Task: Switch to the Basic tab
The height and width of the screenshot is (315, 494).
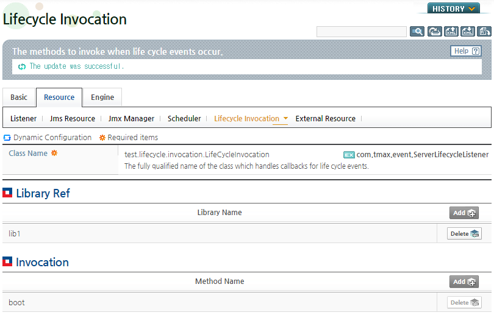Action: tap(19, 97)
